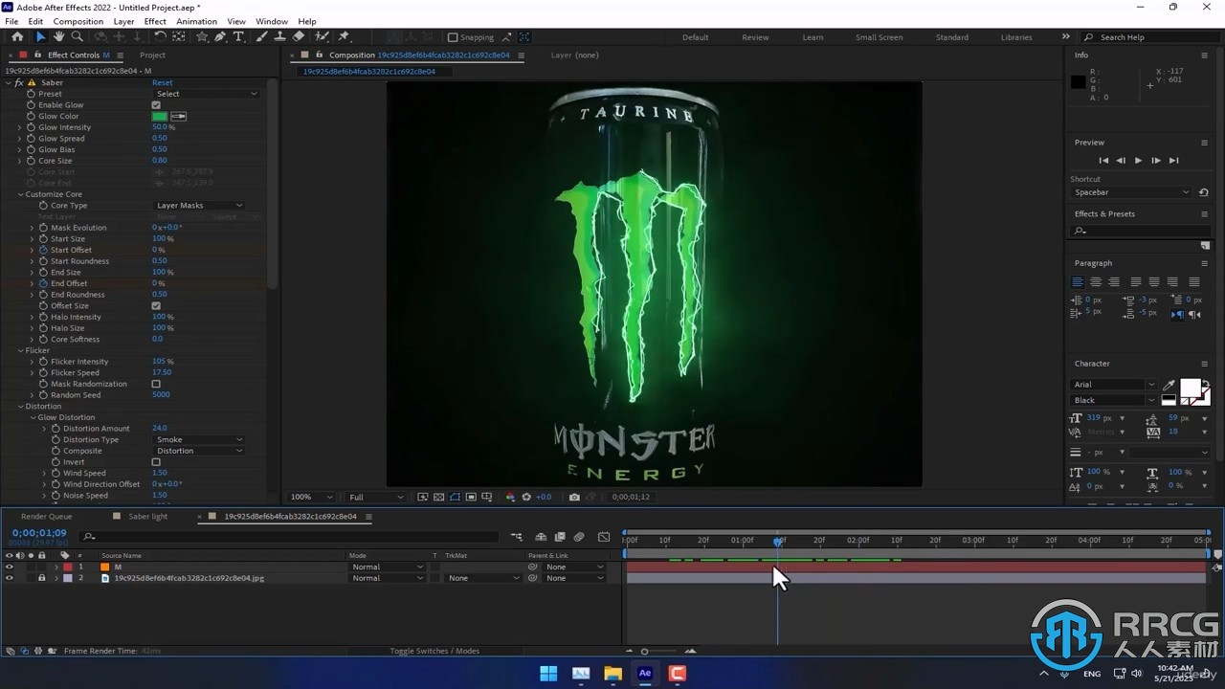Viewport: 1225px width, 689px height.
Task: Select the Rotation tool
Action: (160, 37)
